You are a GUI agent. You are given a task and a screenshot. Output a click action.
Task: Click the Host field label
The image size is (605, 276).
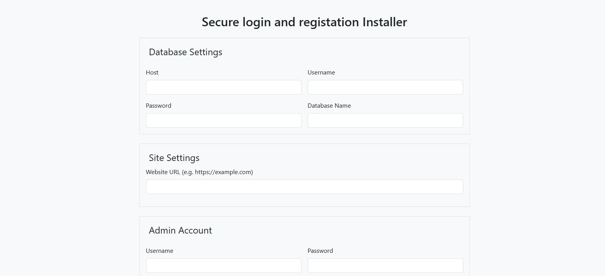click(x=152, y=73)
